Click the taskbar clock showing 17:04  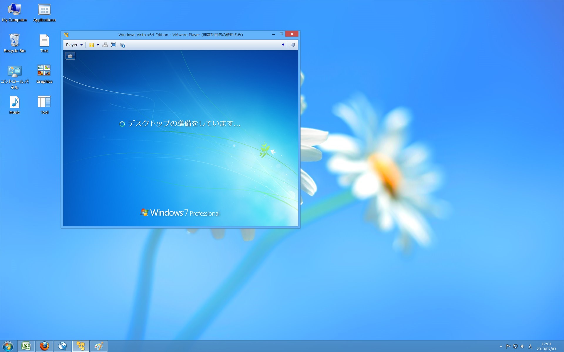pyautogui.click(x=546, y=346)
